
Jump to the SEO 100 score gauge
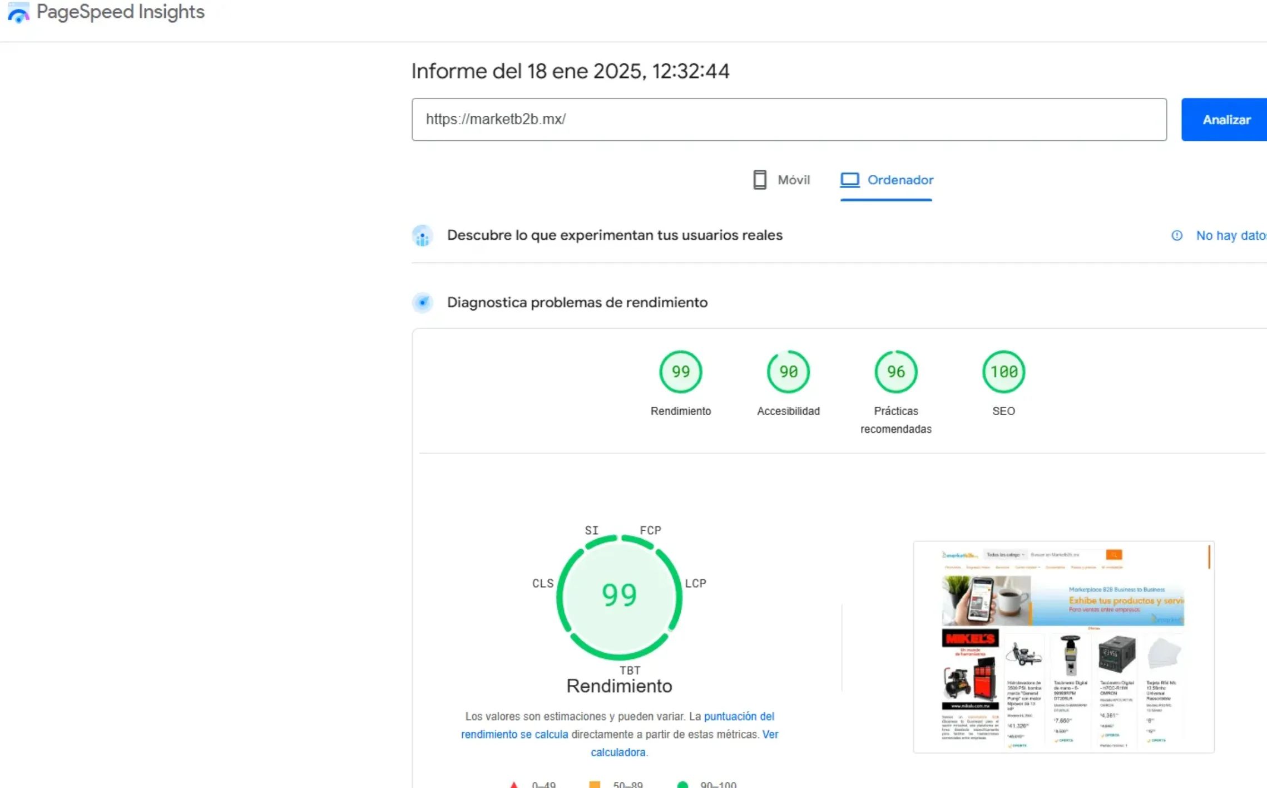click(1003, 372)
